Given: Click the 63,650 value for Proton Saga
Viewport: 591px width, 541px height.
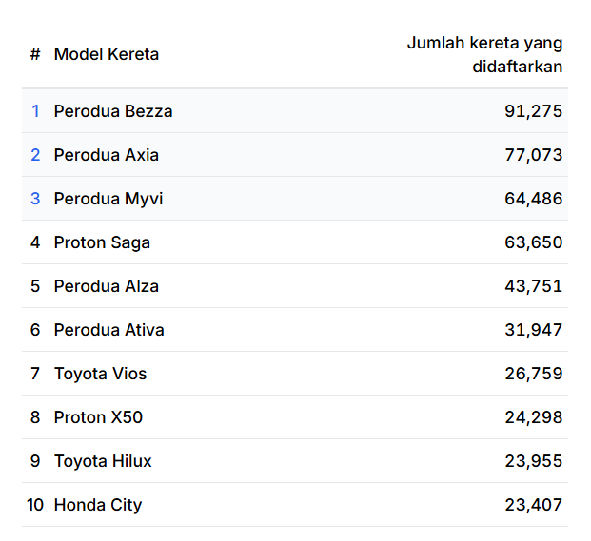Looking at the screenshot, I should tap(533, 242).
